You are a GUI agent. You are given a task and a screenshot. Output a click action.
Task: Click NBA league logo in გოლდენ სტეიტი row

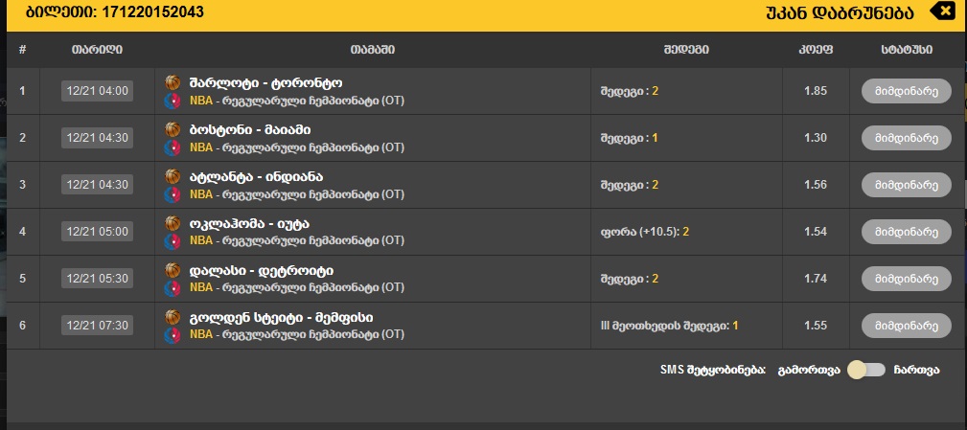tap(173, 335)
